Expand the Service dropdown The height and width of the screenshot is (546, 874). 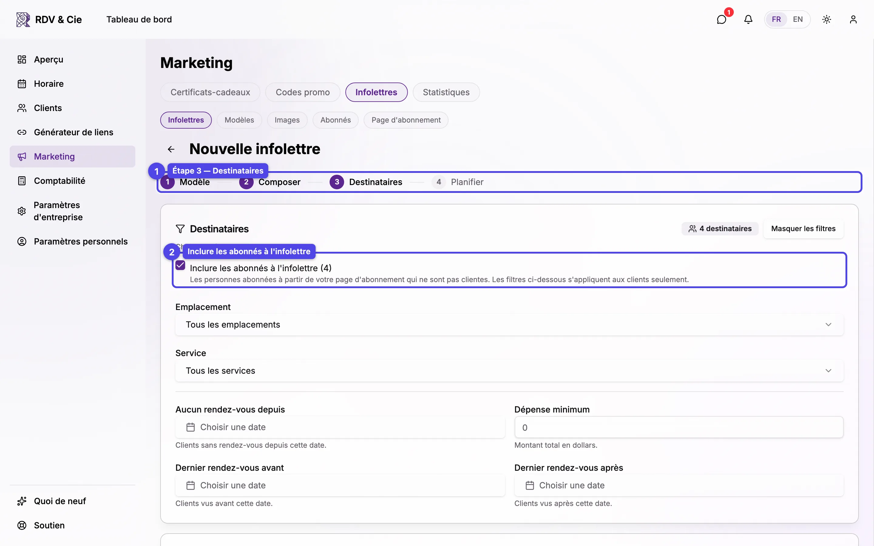[x=509, y=370]
